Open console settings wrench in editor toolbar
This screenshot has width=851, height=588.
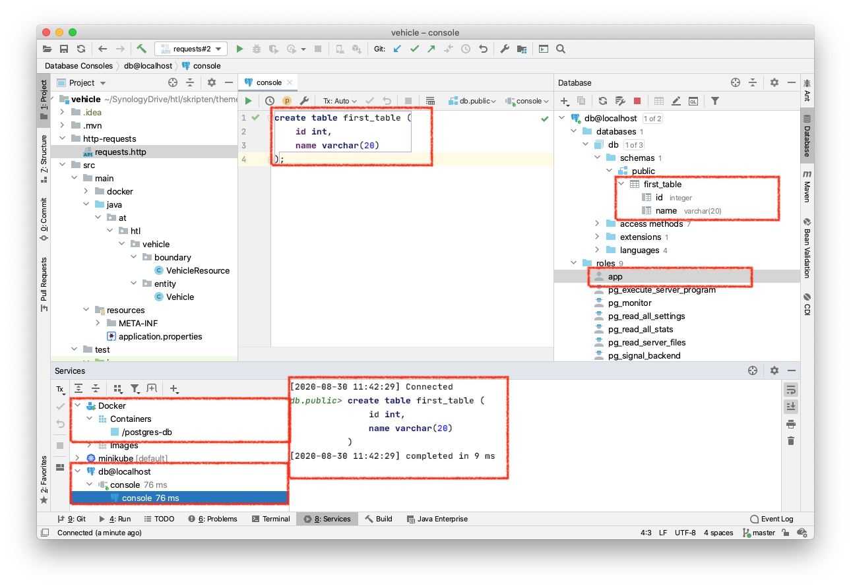coord(304,101)
